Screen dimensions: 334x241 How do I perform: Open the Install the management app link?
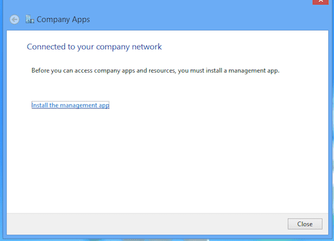70,105
